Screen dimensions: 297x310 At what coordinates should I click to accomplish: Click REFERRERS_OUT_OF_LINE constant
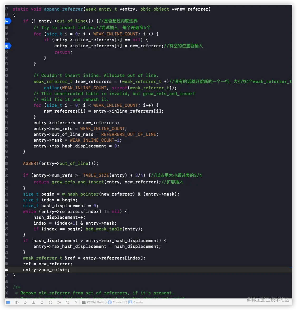(129, 135)
